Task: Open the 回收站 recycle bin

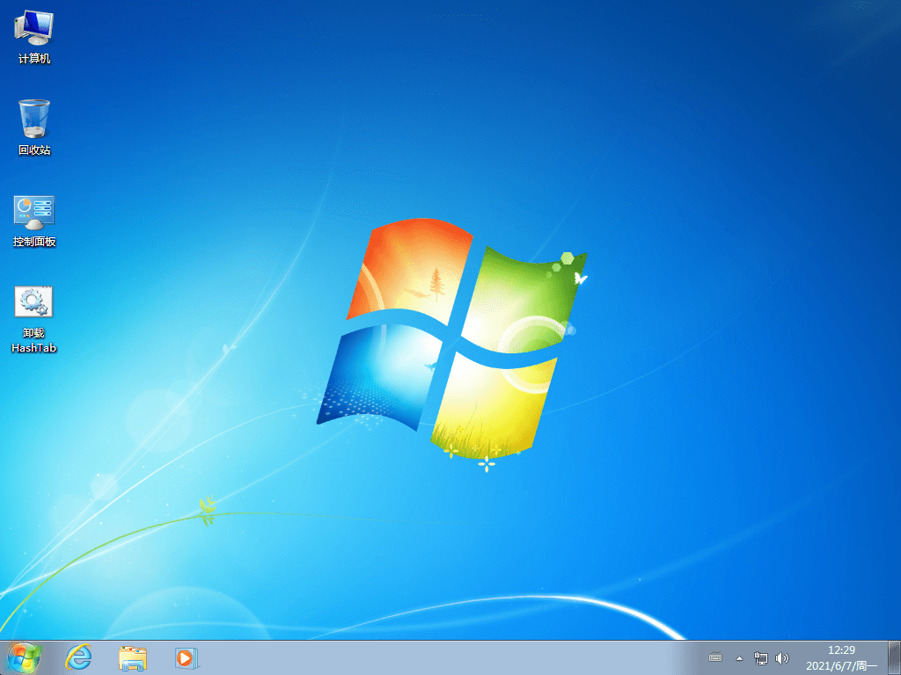Action: coord(33,119)
